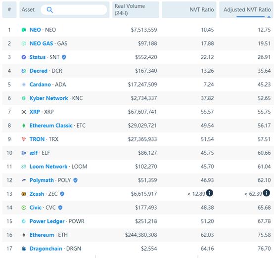
Task: Open the XRP asset link
Action: 35,112
